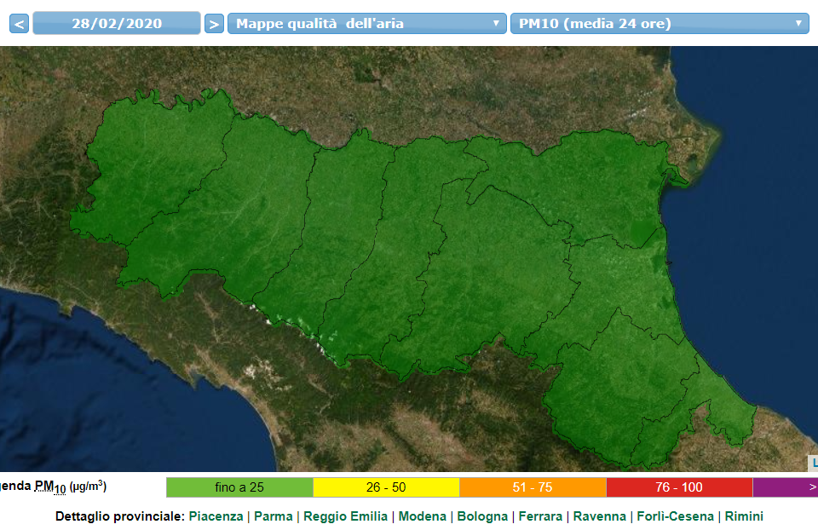The height and width of the screenshot is (530, 818).
Task: Pick the red '76 - 100' legend band
Action: click(679, 487)
